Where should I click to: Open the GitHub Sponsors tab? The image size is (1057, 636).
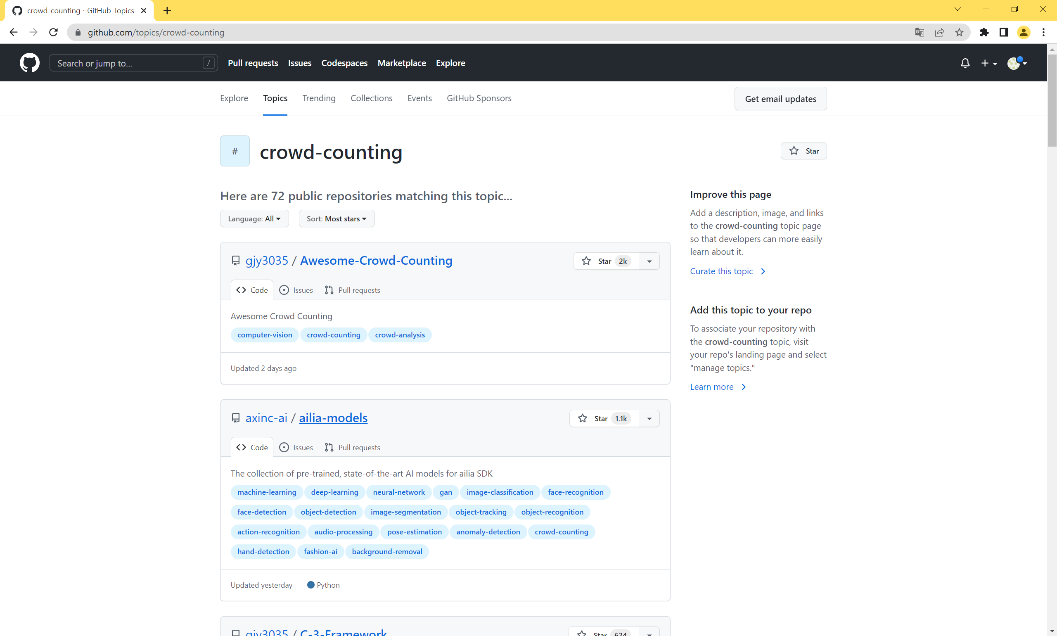point(479,98)
